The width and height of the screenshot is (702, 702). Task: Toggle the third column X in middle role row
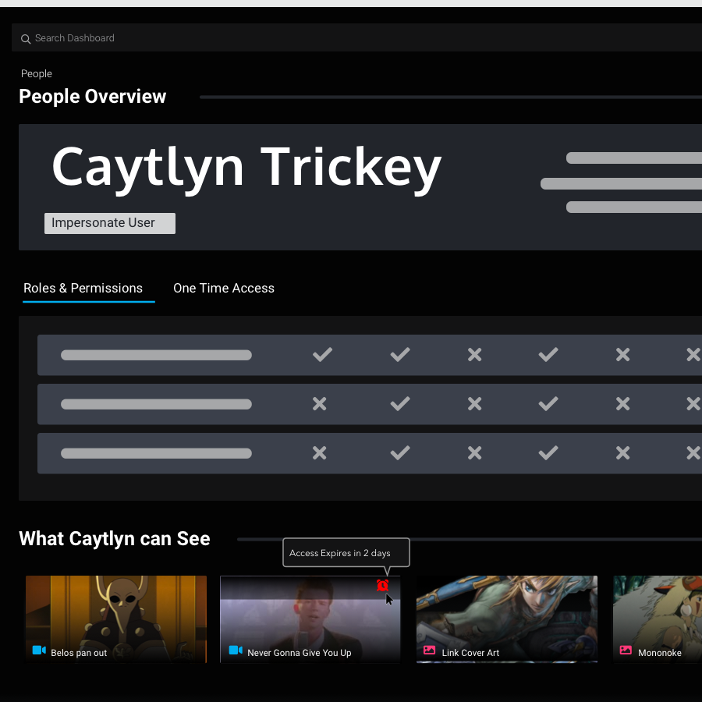point(474,404)
